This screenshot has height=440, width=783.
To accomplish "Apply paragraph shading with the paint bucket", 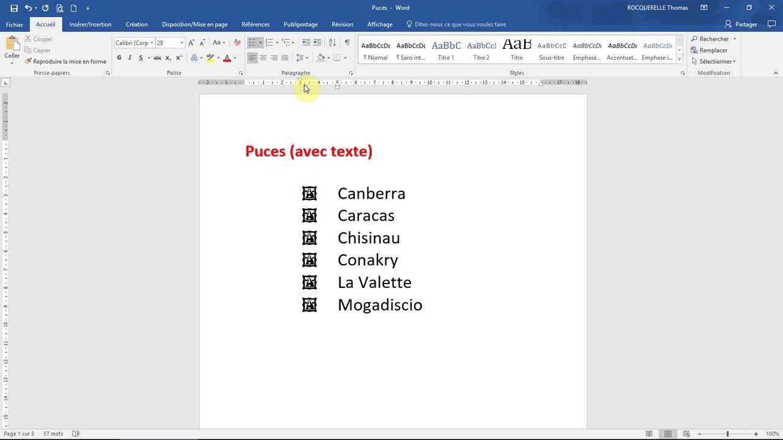I will click(321, 58).
